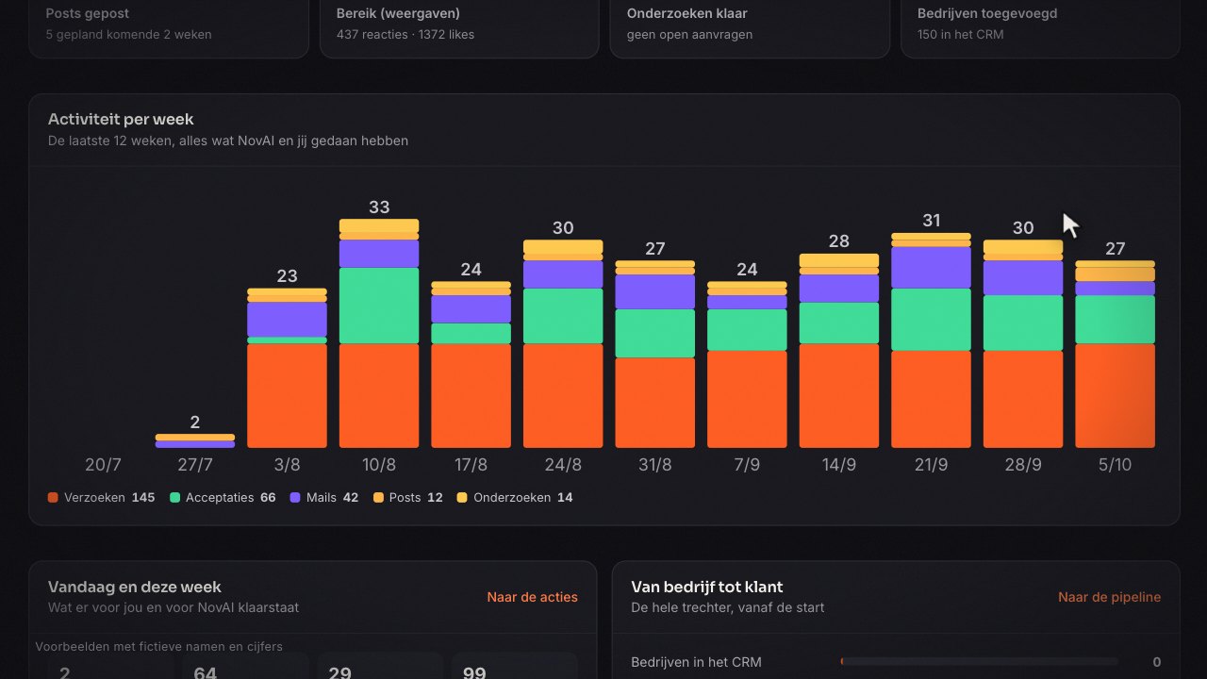The width and height of the screenshot is (1207, 679).
Task: Click the 31/8 x-axis date label
Action: click(x=654, y=465)
